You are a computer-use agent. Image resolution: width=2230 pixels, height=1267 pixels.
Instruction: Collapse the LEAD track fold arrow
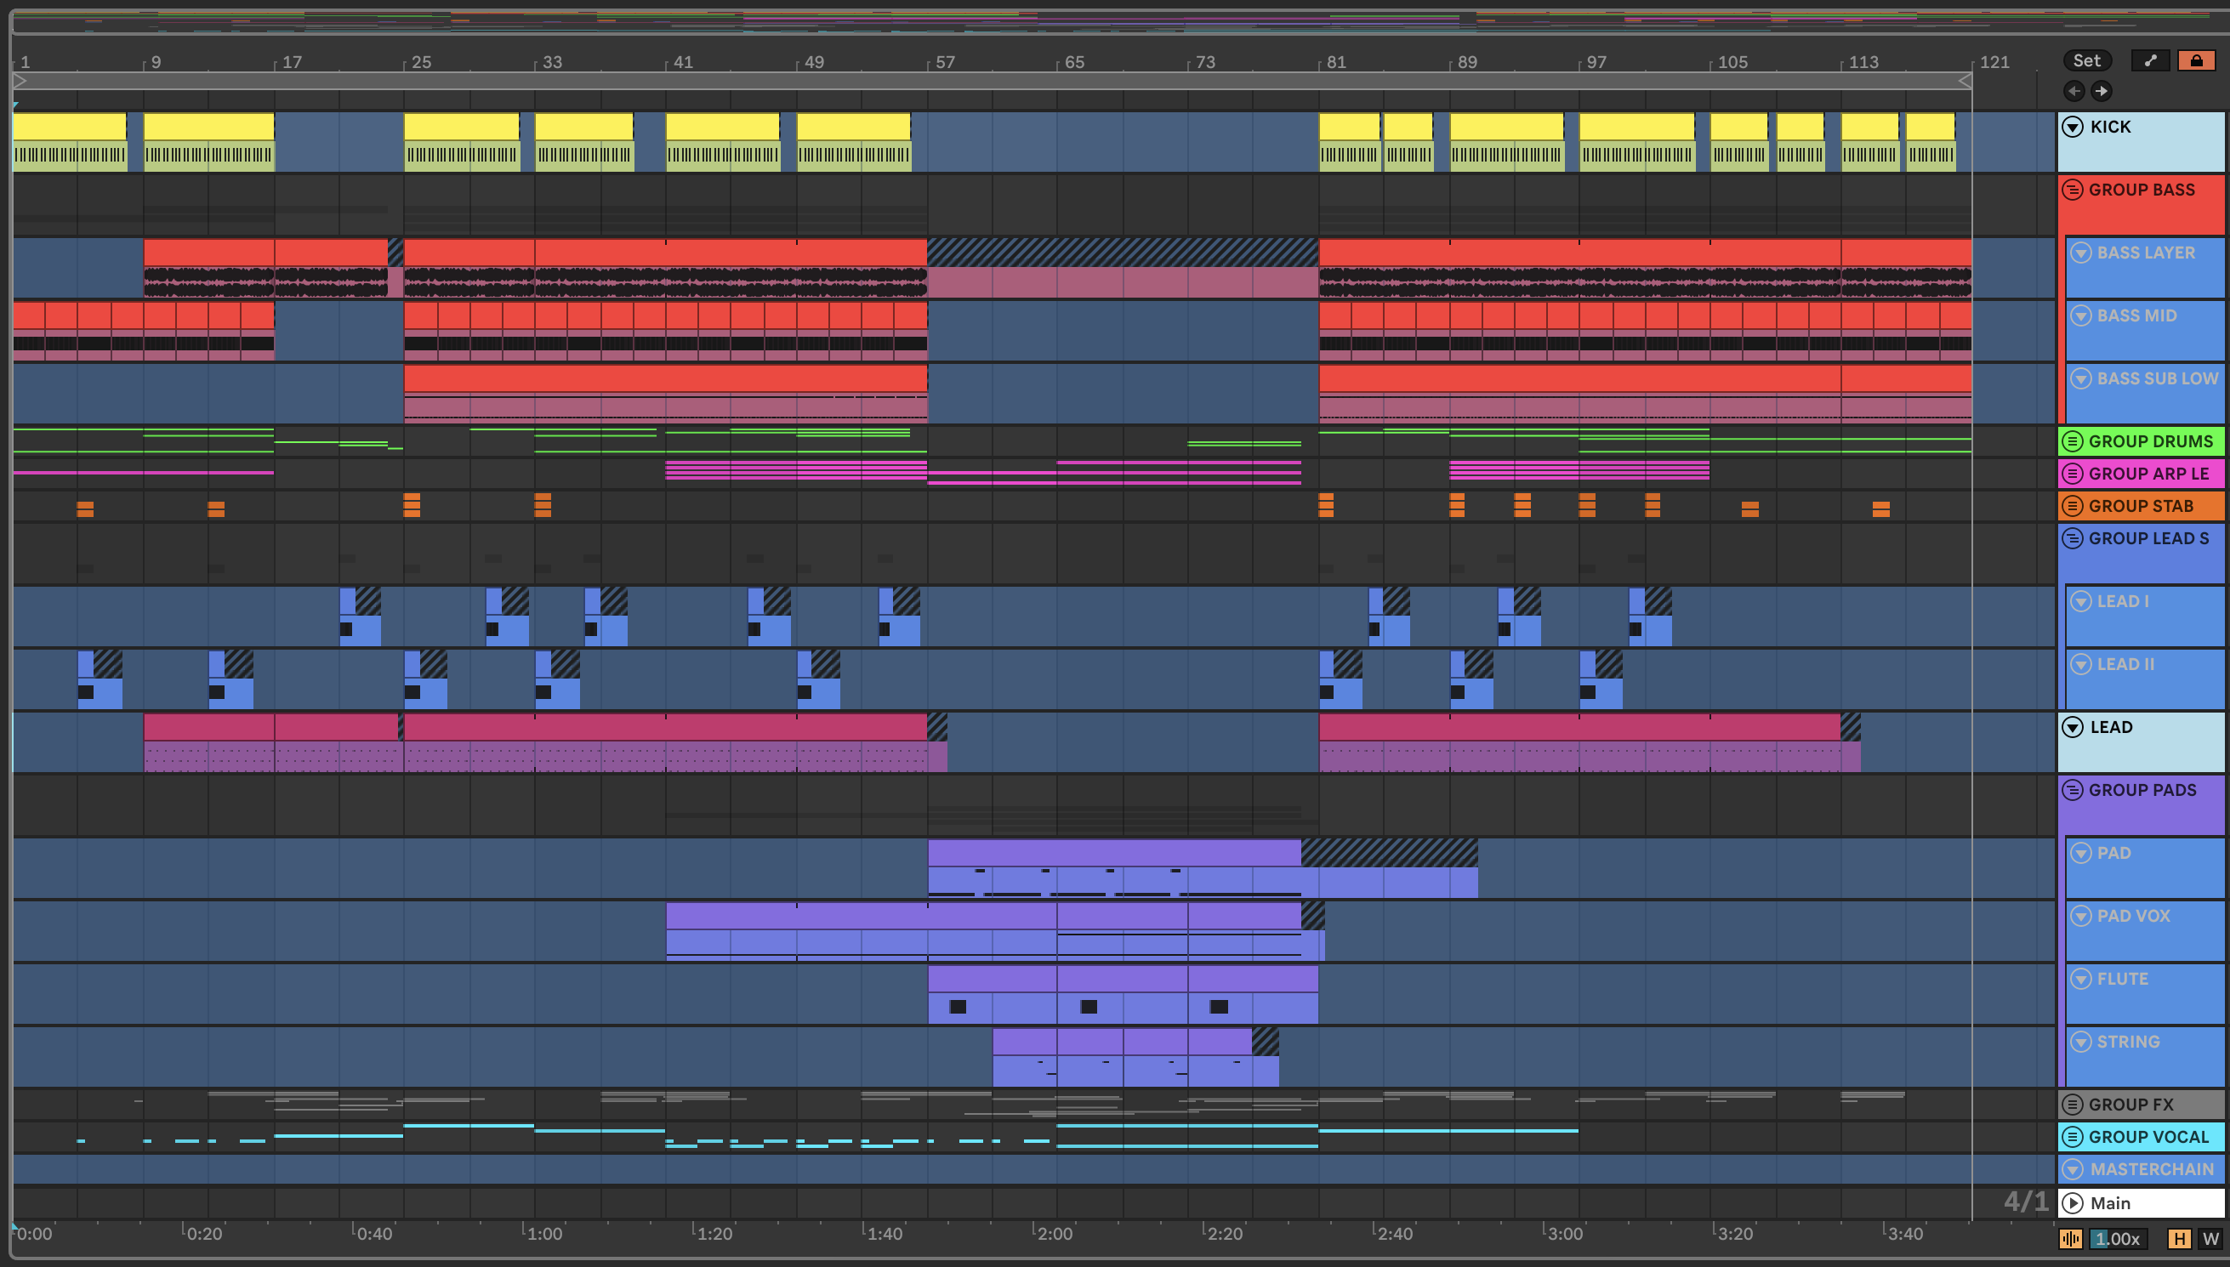pyautogui.click(x=2074, y=728)
